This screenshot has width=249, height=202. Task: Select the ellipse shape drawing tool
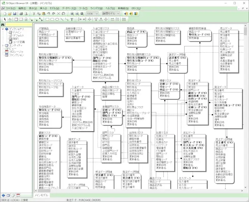pos(57,20)
